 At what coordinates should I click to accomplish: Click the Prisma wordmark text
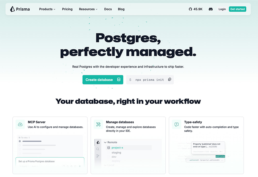tap(23, 9)
